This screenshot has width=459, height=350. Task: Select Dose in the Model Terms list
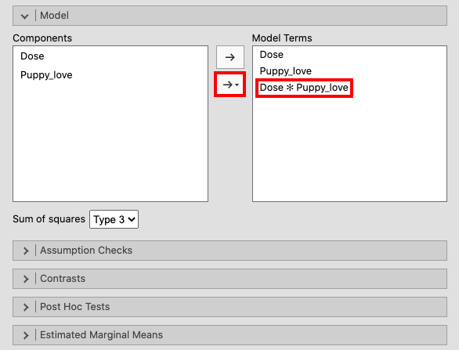click(x=272, y=55)
